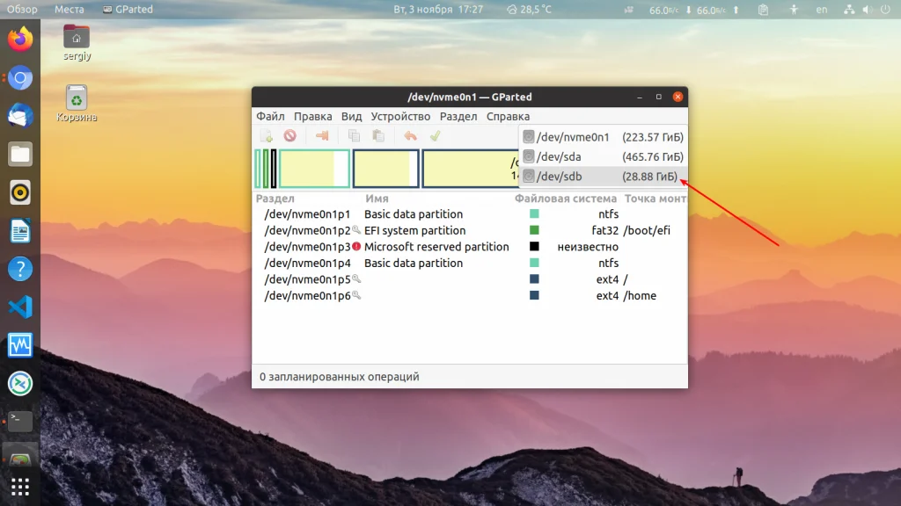Open the Корзина trash desktop icon
Image resolution: width=901 pixels, height=506 pixels.
tap(77, 104)
